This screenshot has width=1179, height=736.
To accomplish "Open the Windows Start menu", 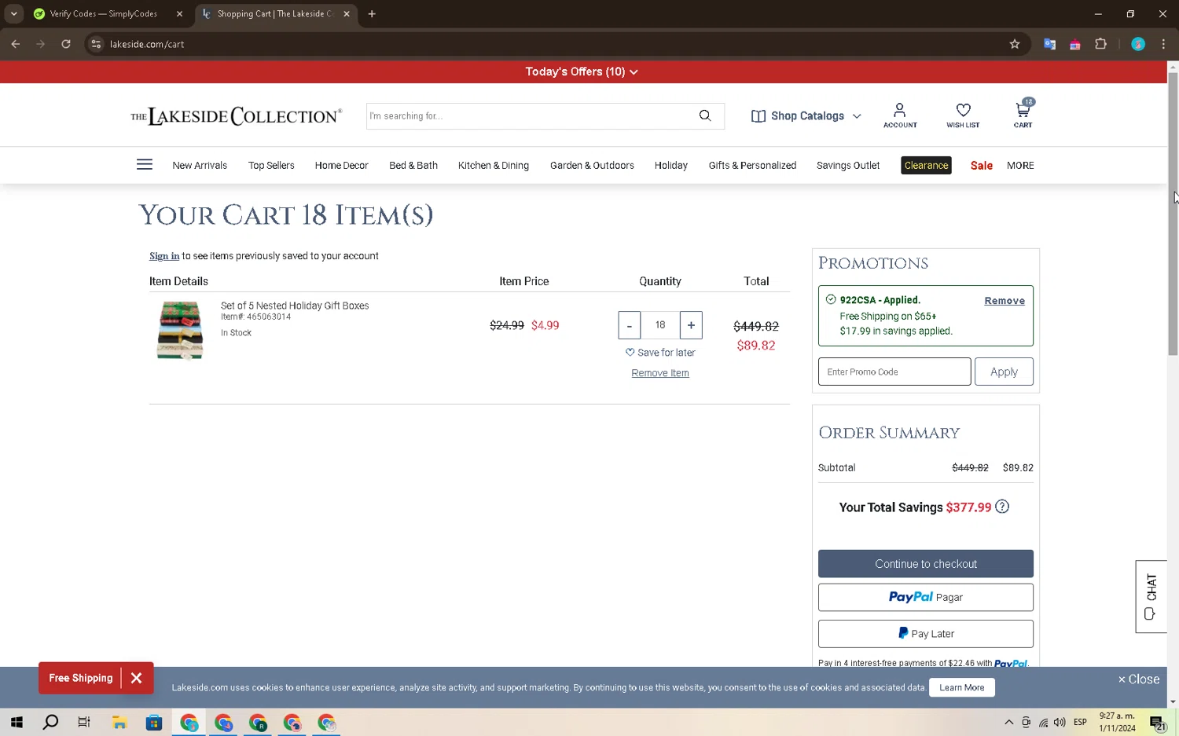I will (x=17, y=722).
